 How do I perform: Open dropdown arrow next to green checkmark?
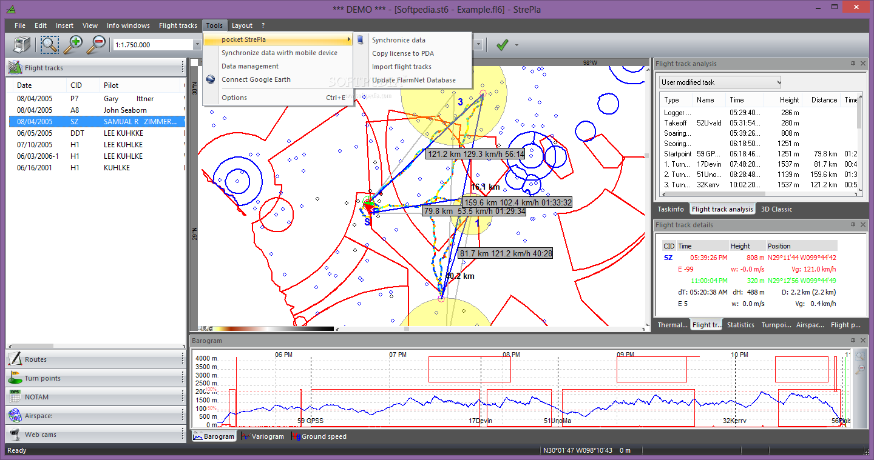517,45
